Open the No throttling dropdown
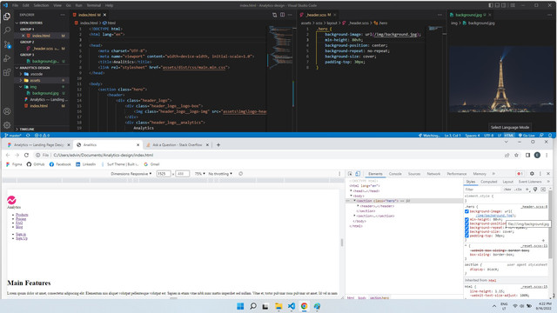Image resolution: width=557 pixels, height=313 pixels. [220, 174]
